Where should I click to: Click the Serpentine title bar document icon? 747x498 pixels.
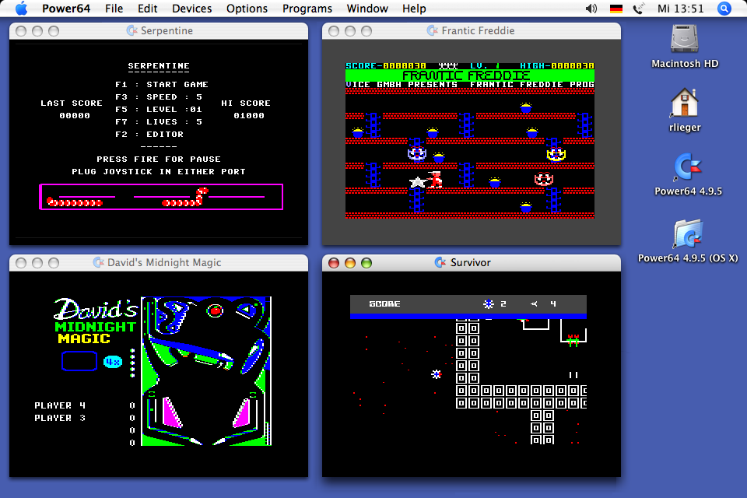coord(132,30)
